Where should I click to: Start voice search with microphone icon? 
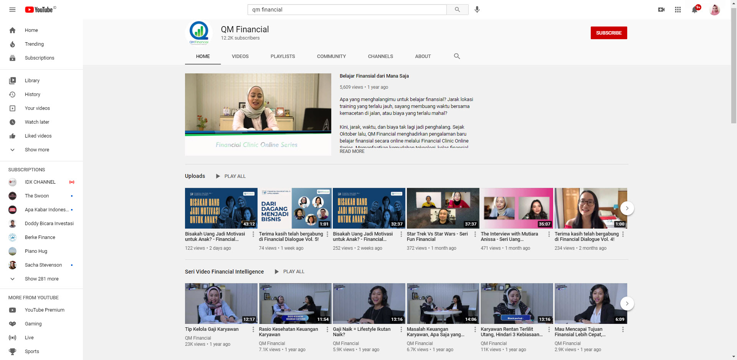click(477, 10)
